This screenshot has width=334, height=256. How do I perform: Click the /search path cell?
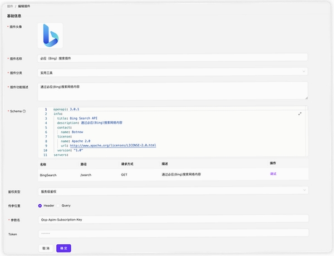click(x=86, y=175)
